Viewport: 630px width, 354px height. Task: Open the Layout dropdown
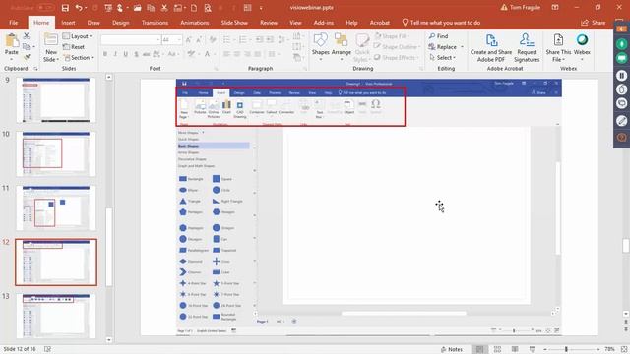(77, 36)
